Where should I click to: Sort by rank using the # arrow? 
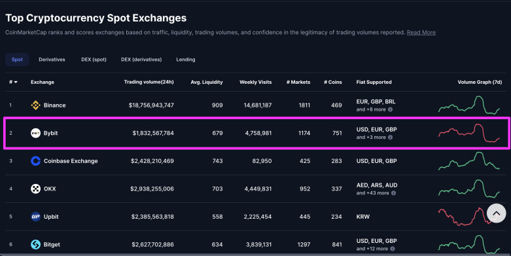pos(13,82)
